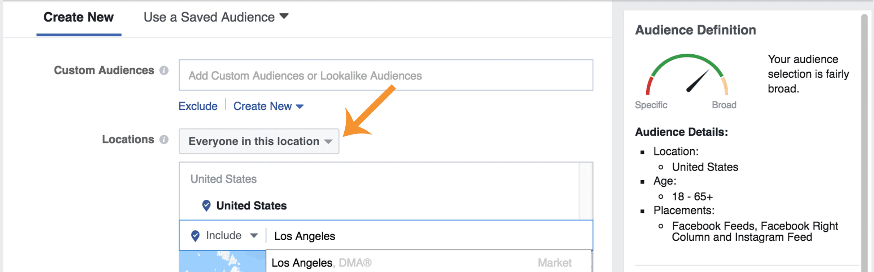874x272 pixels.
Task: Open the Everyone in this location dropdown
Action: pyautogui.click(x=259, y=141)
